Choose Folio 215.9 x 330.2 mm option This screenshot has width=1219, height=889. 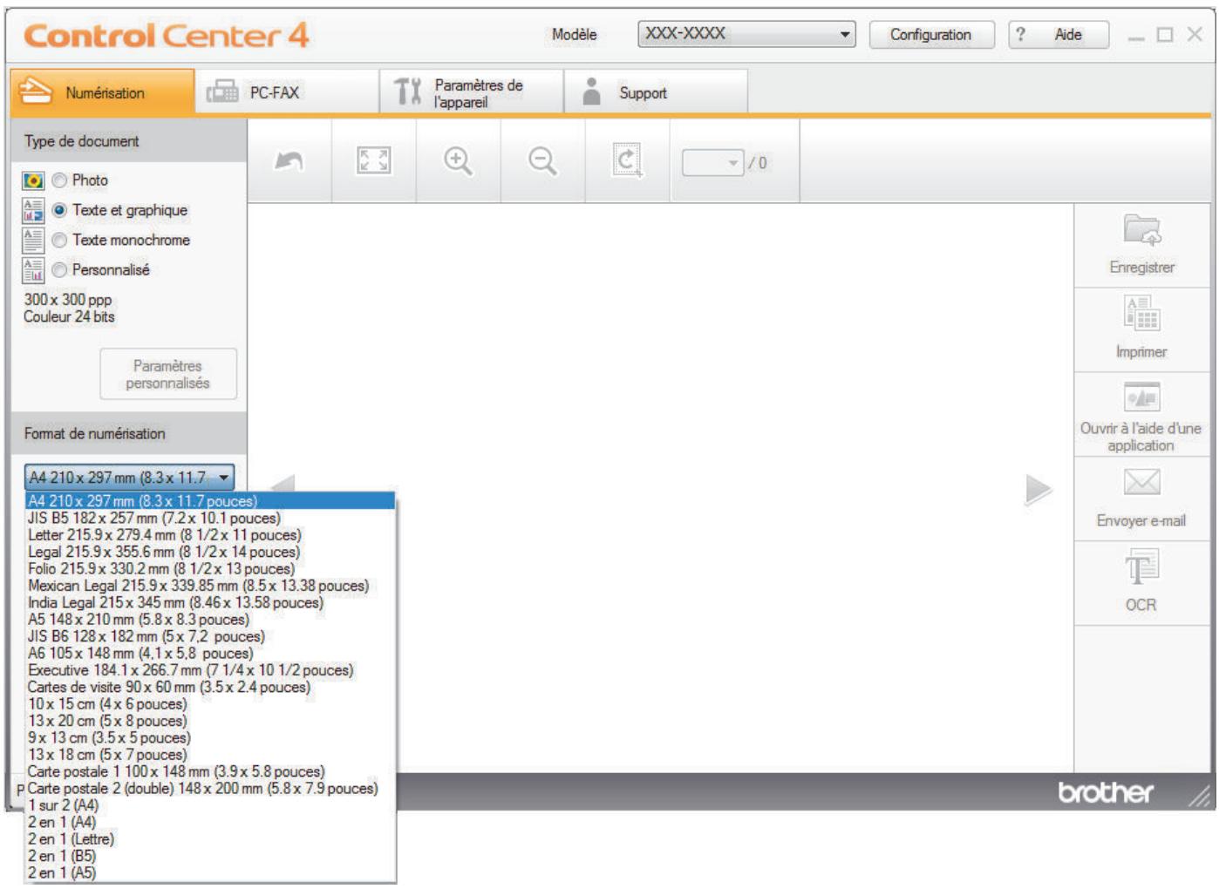tap(210, 568)
